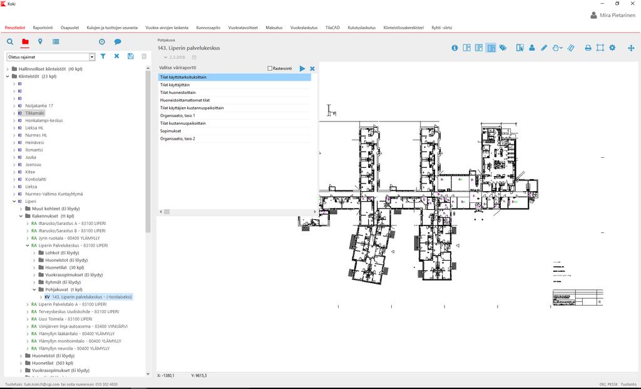Select 143. Liperin palvelukeskus floor plan
This screenshot has height=389, width=641.
click(x=92, y=298)
